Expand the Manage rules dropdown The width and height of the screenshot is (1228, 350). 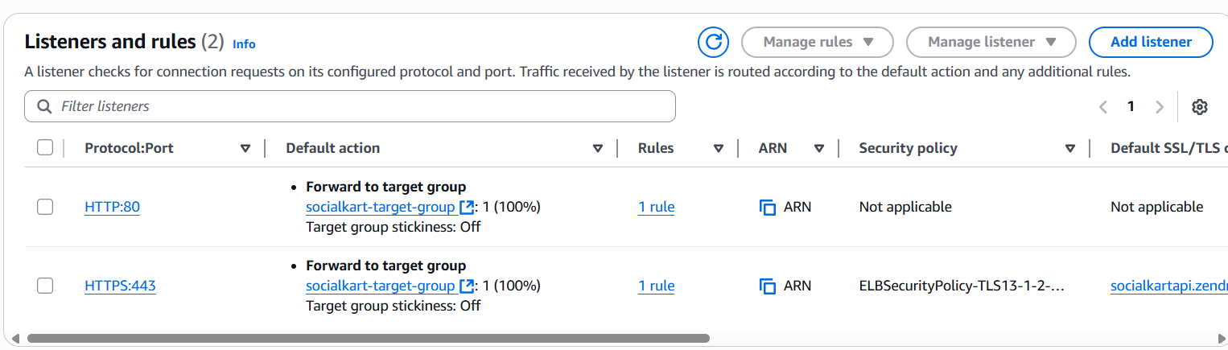[x=818, y=42]
